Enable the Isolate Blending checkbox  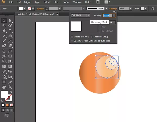pos(72,37)
